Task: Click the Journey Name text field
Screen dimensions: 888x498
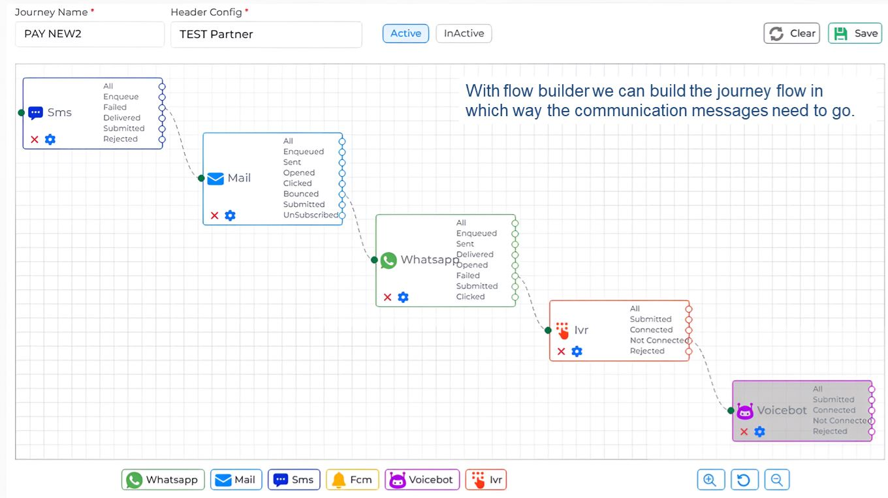Action: 89,34
